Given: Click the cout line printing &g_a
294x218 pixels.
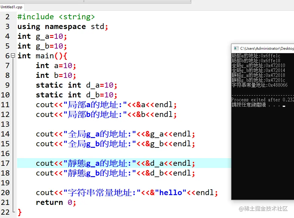Looking at the screenshot, I should pos(115,134).
